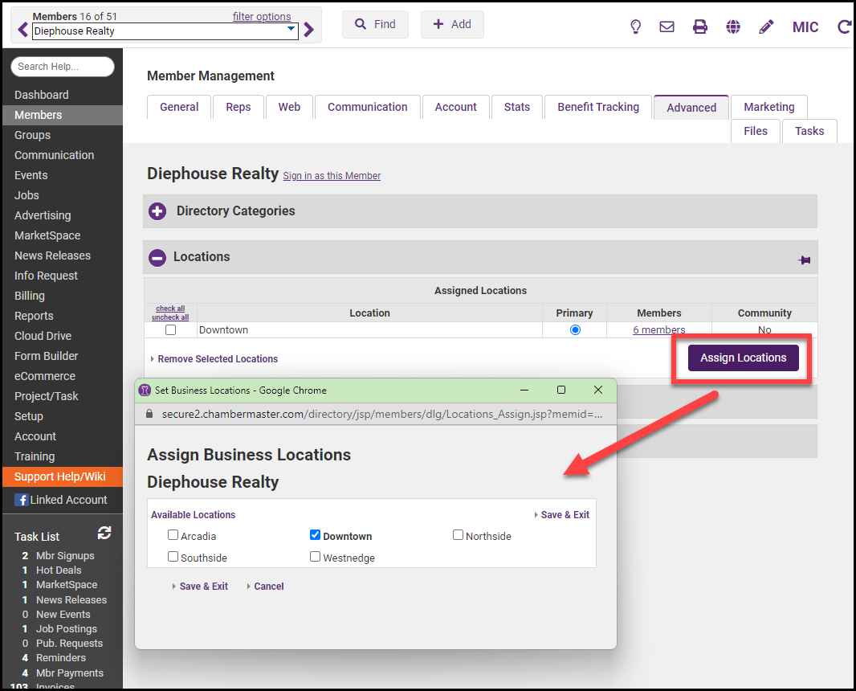The width and height of the screenshot is (856, 691).
Task: Collapse the Locations section
Action: pyautogui.click(x=158, y=257)
